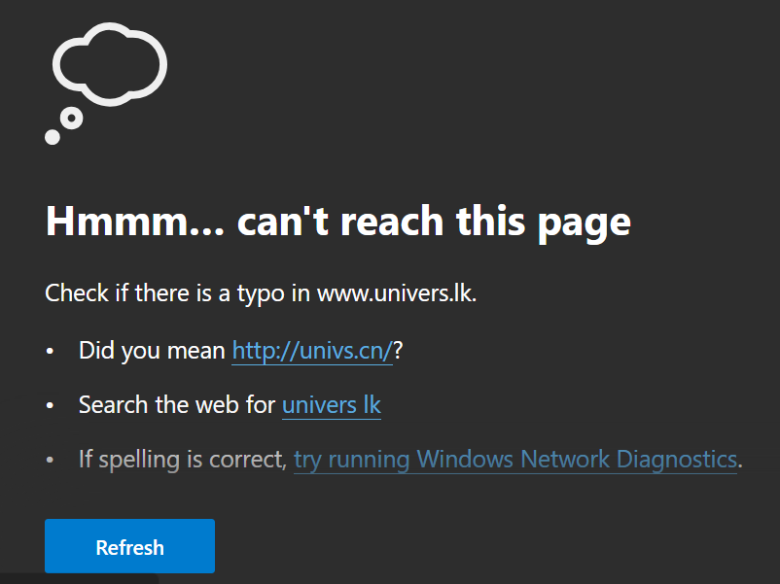Click the "can't reach this page" heading

(x=434, y=222)
